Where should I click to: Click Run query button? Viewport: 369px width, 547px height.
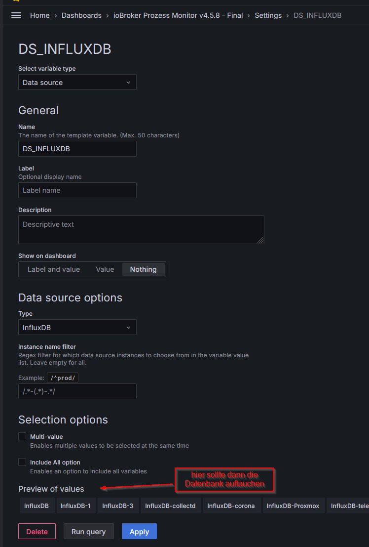click(x=89, y=532)
